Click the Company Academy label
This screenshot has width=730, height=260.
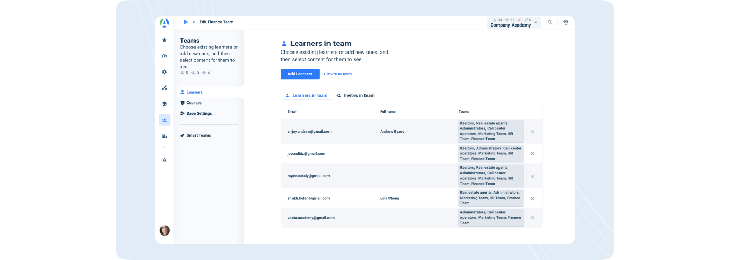(x=510, y=25)
